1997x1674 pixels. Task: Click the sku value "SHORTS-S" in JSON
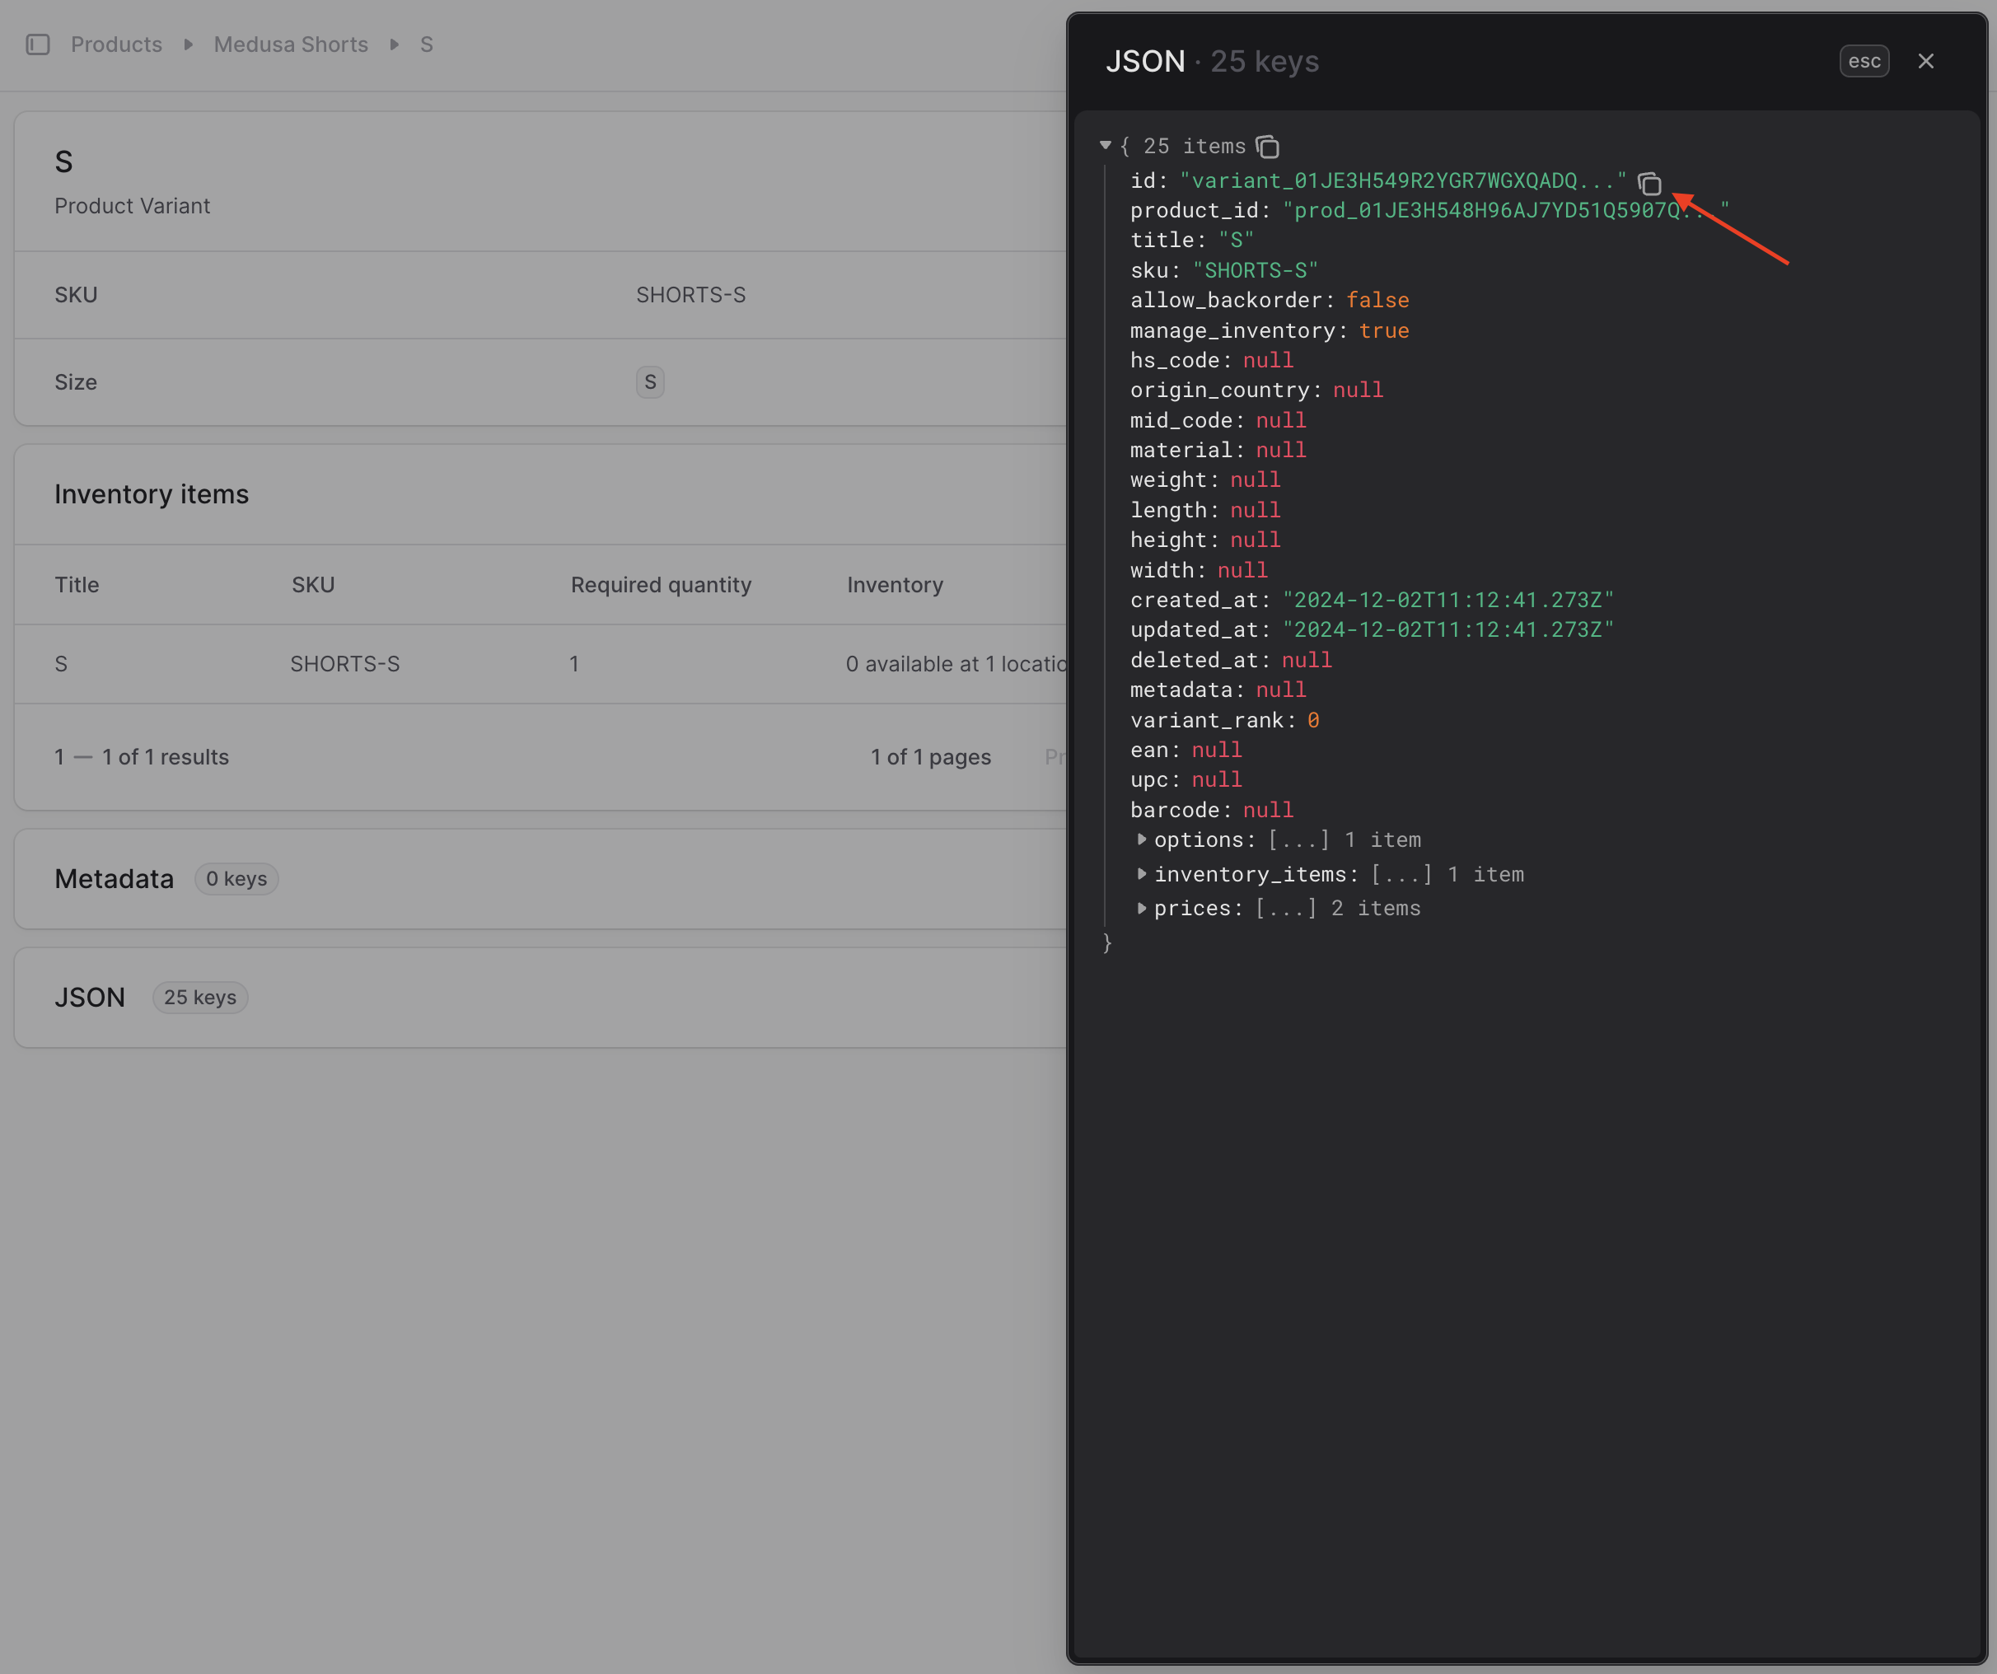coord(1256,270)
